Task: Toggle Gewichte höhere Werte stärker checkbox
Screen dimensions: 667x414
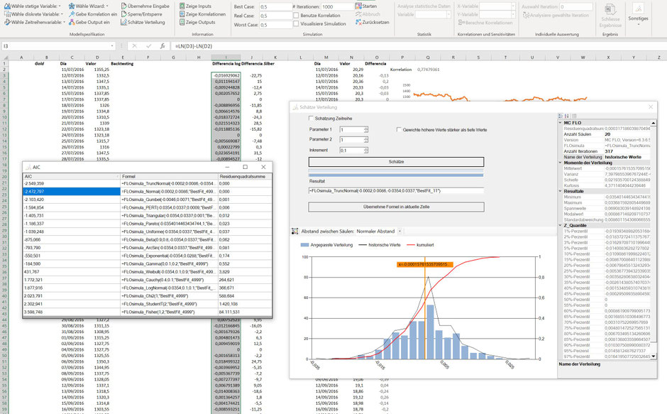Action: (398, 130)
